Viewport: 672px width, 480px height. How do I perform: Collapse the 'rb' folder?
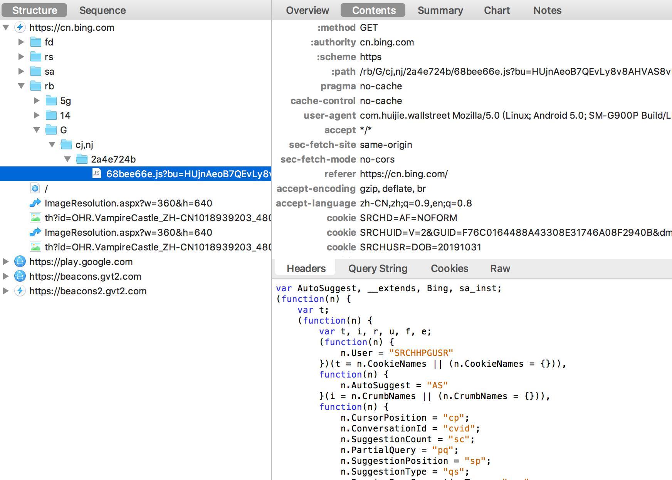pyautogui.click(x=21, y=86)
